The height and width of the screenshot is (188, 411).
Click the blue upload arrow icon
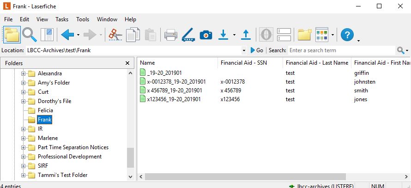(x=246, y=35)
